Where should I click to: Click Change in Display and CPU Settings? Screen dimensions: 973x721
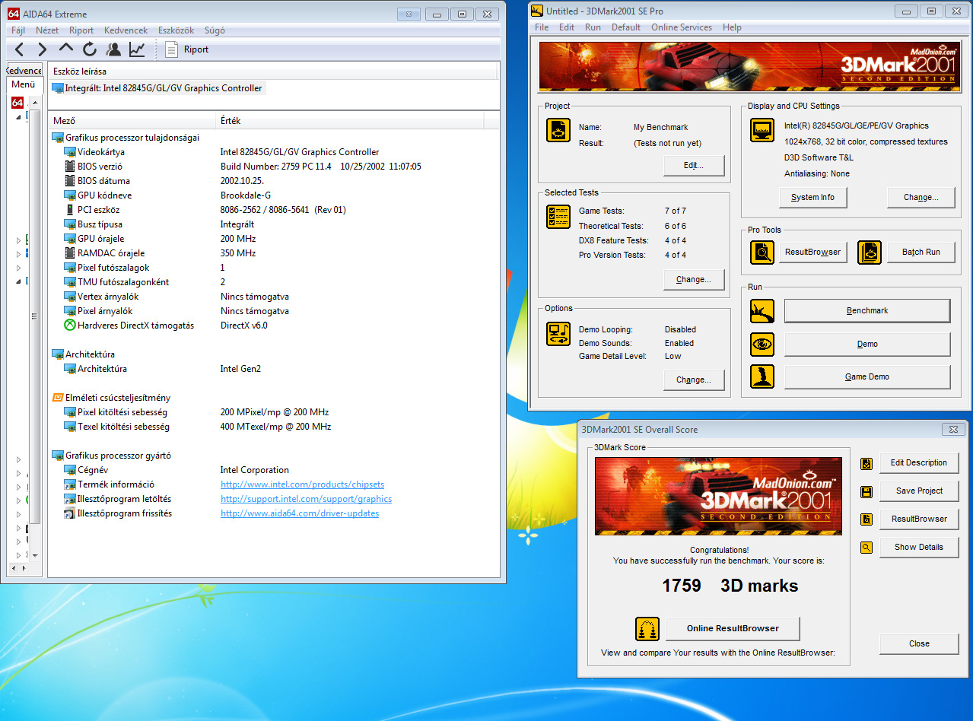[x=921, y=197]
